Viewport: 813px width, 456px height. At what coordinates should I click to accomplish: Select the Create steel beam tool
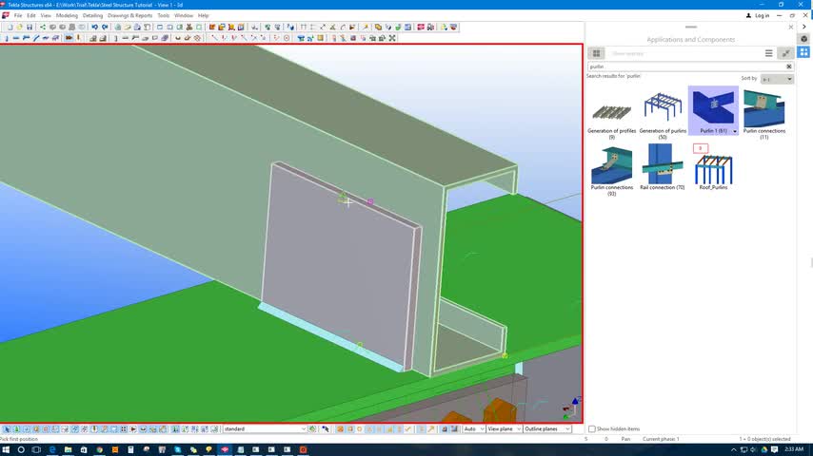[x=16, y=38]
